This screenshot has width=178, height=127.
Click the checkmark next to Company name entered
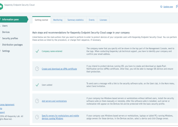37,51
